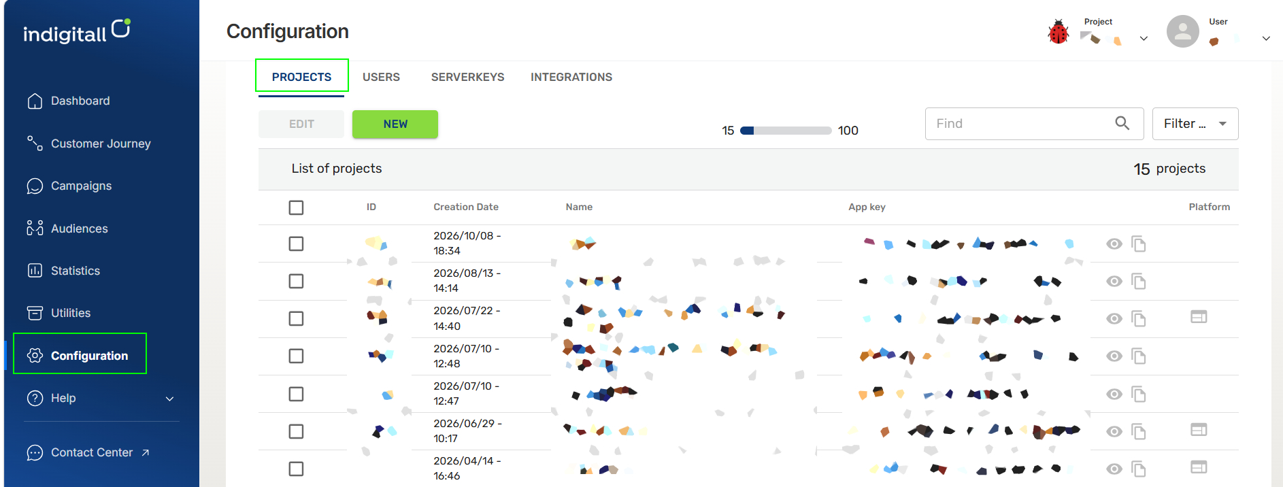This screenshot has width=1283, height=487.
Task: Copy app key for 2026/07/10 12:47 project
Action: point(1138,394)
